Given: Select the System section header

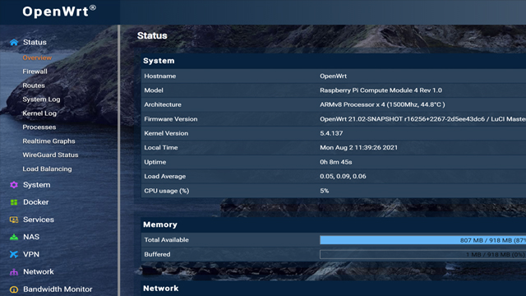Looking at the screenshot, I should pyautogui.click(x=159, y=61).
